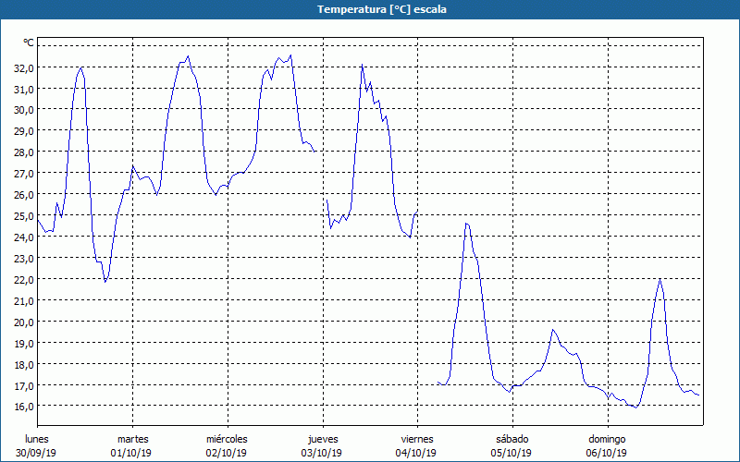Select the 'viernes' day label

click(417, 439)
